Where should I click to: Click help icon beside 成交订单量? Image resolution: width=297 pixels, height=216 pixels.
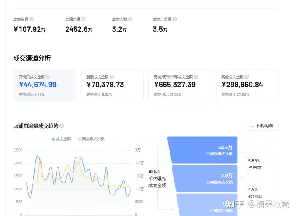pos(174,19)
